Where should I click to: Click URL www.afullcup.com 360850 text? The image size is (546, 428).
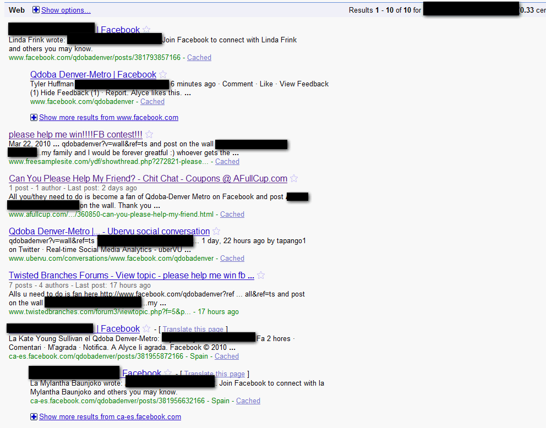tap(111, 215)
